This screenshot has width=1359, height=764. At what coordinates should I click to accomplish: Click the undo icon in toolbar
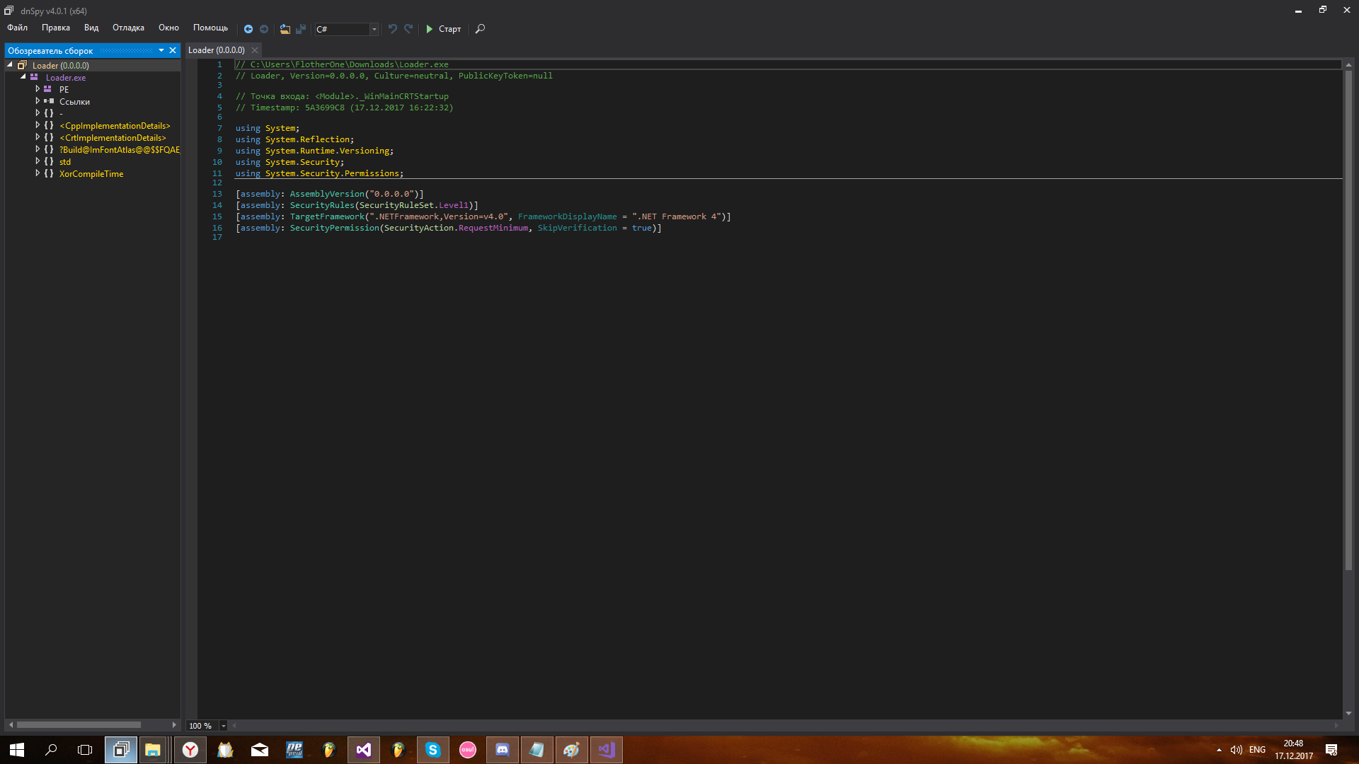(x=393, y=29)
